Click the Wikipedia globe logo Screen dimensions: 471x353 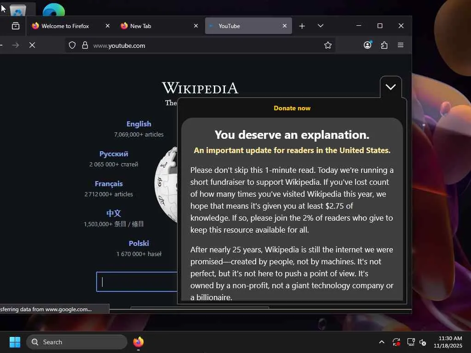tap(166, 185)
